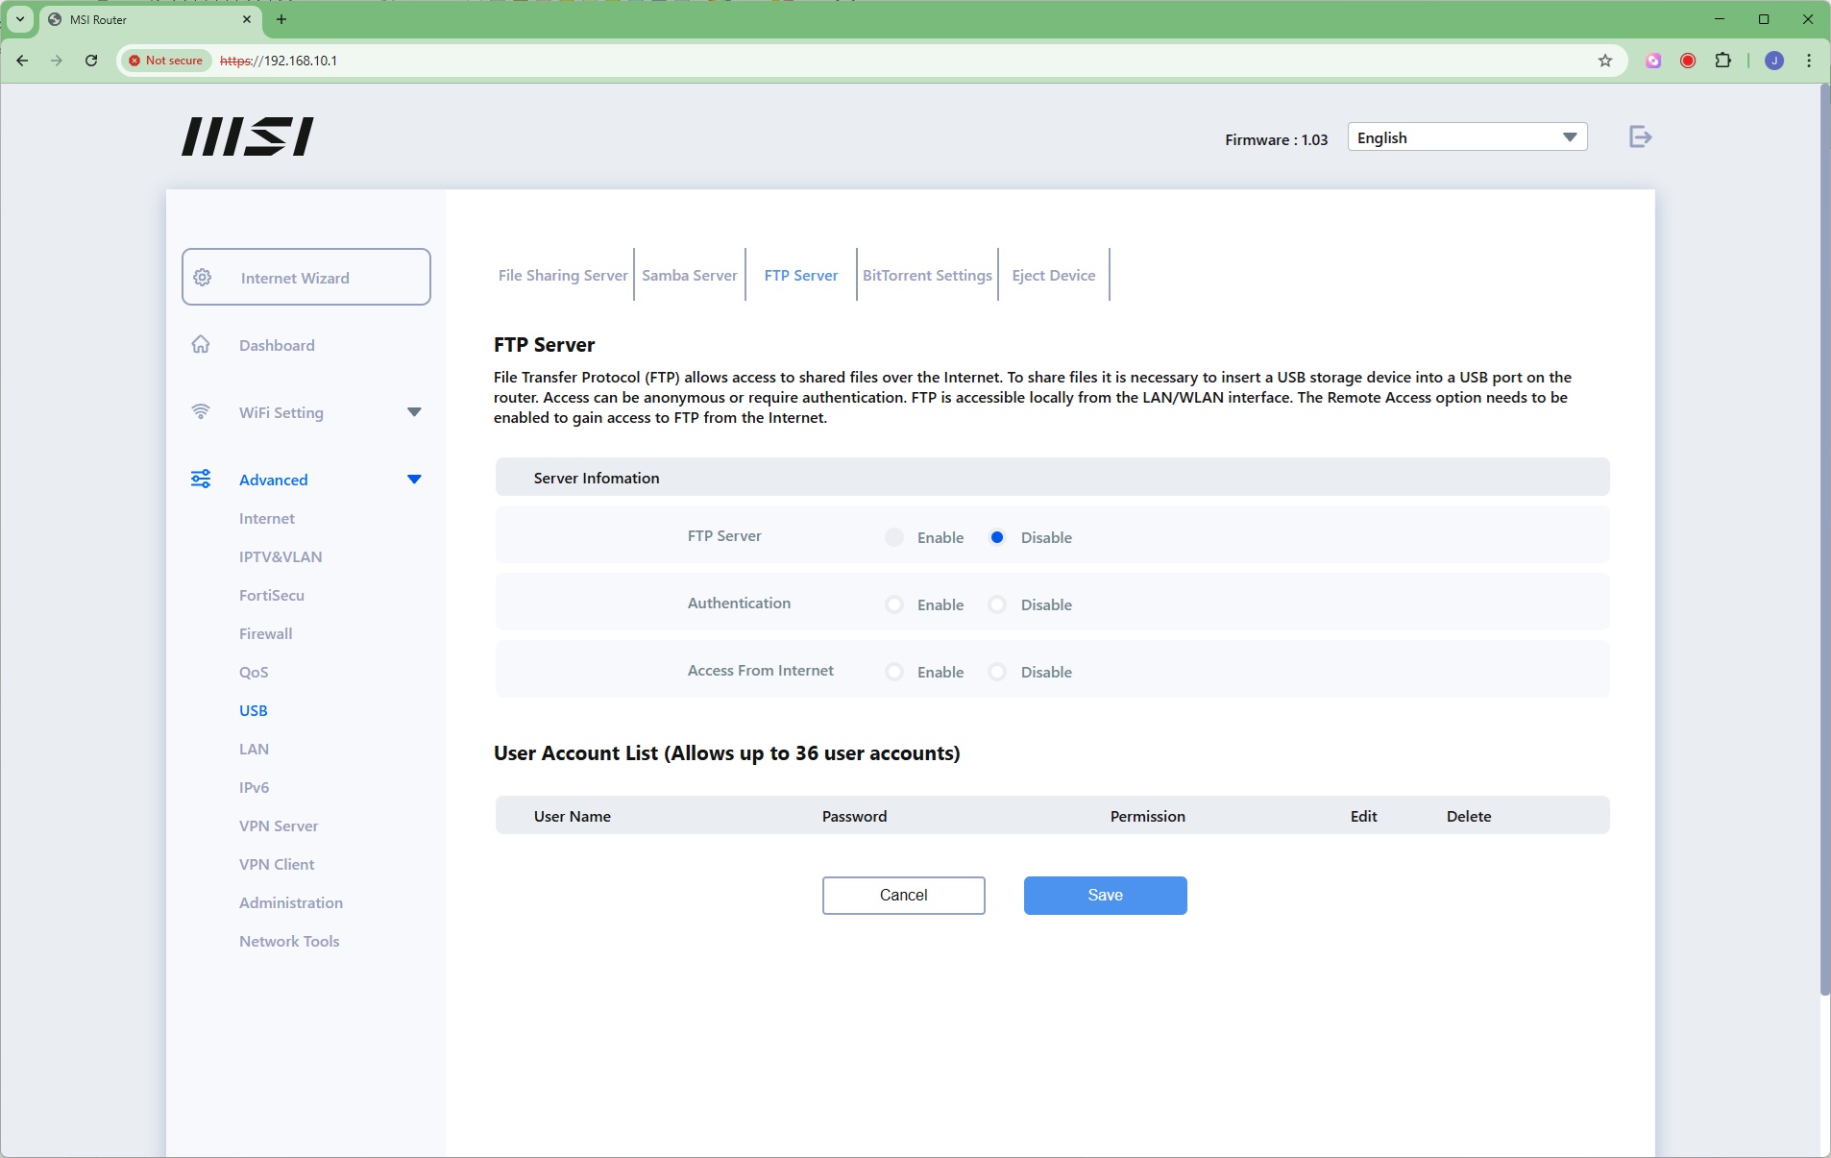The width and height of the screenshot is (1831, 1158).
Task: Switch to Samba Server tab
Action: pos(690,275)
